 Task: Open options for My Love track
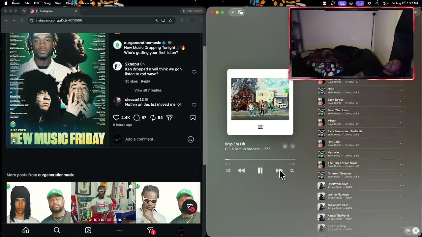(x=402, y=154)
